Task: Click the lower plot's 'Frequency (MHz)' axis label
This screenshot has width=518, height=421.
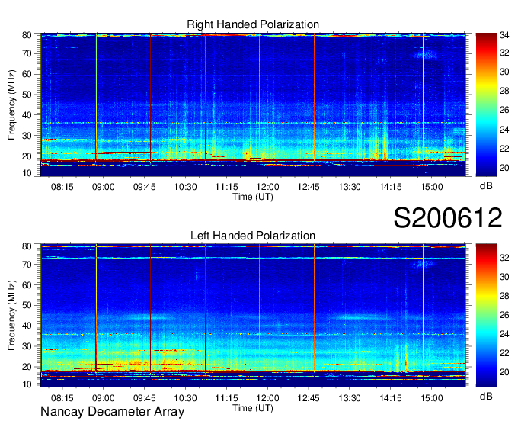Action: click(x=11, y=316)
